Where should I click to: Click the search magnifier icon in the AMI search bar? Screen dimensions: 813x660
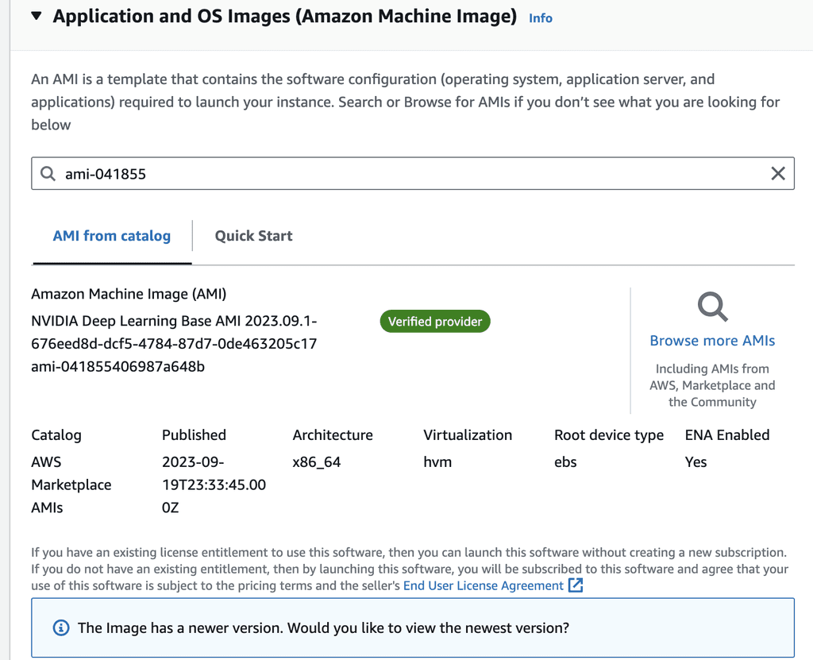click(x=48, y=173)
